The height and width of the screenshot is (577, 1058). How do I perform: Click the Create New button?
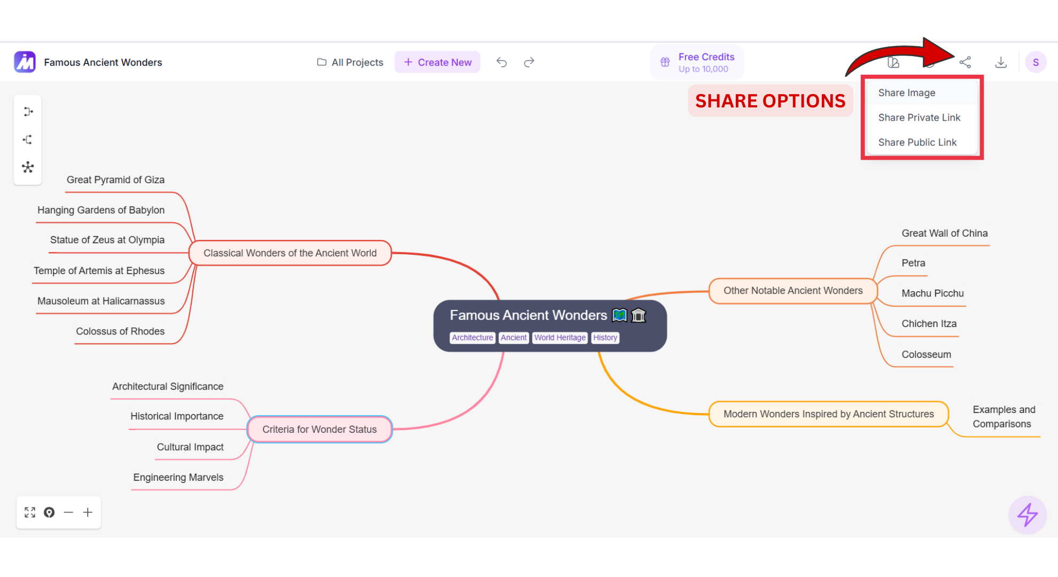tap(438, 62)
